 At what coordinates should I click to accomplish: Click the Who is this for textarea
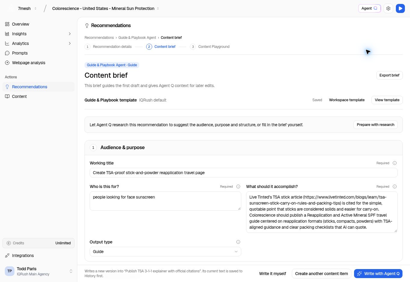[165, 201]
